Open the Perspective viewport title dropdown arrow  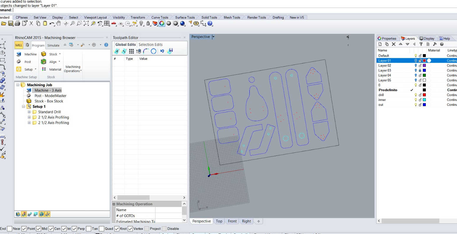click(x=213, y=37)
